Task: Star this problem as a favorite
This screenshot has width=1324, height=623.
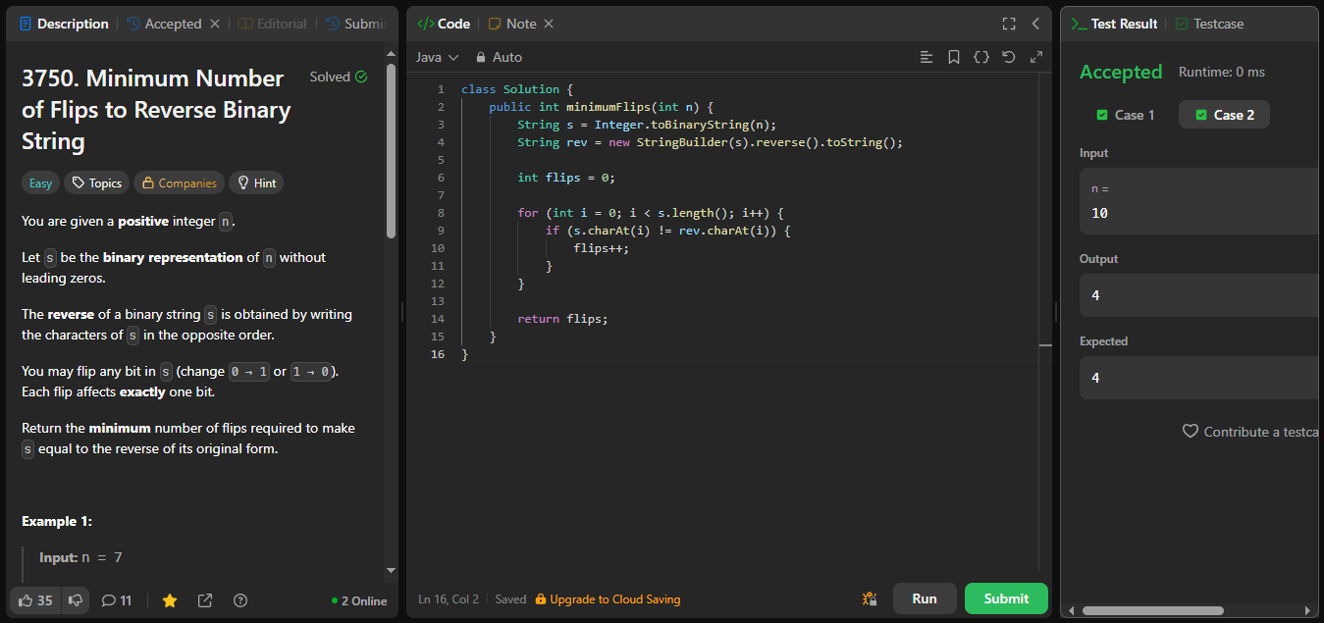Action: coord(170,600)
